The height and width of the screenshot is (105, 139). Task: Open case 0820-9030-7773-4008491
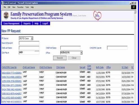tap(12, 73)
